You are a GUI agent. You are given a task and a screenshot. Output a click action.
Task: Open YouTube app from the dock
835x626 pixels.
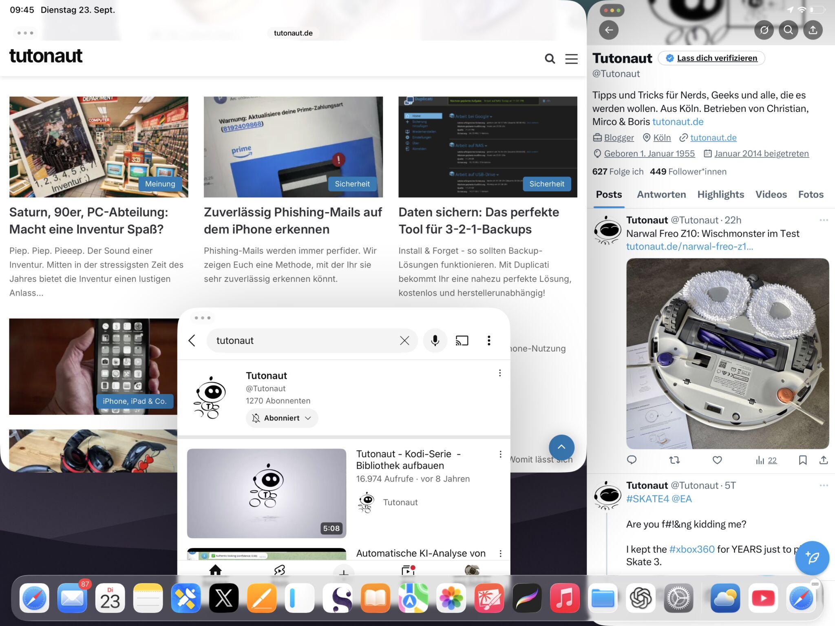coord(763,598)
